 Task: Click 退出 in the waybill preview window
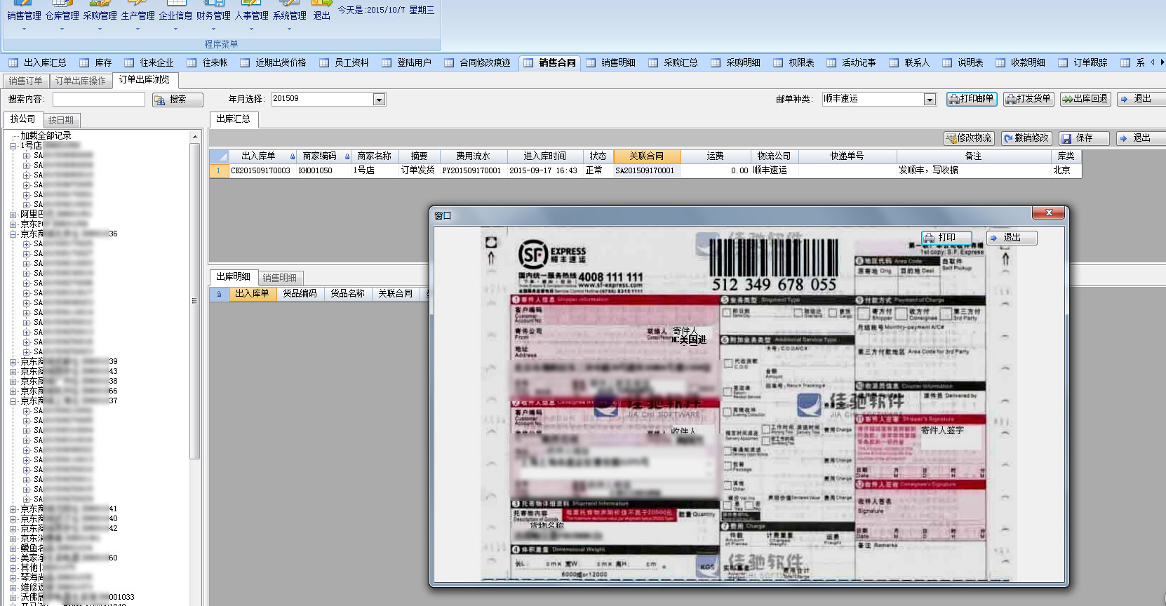[x=1012, y=238]
